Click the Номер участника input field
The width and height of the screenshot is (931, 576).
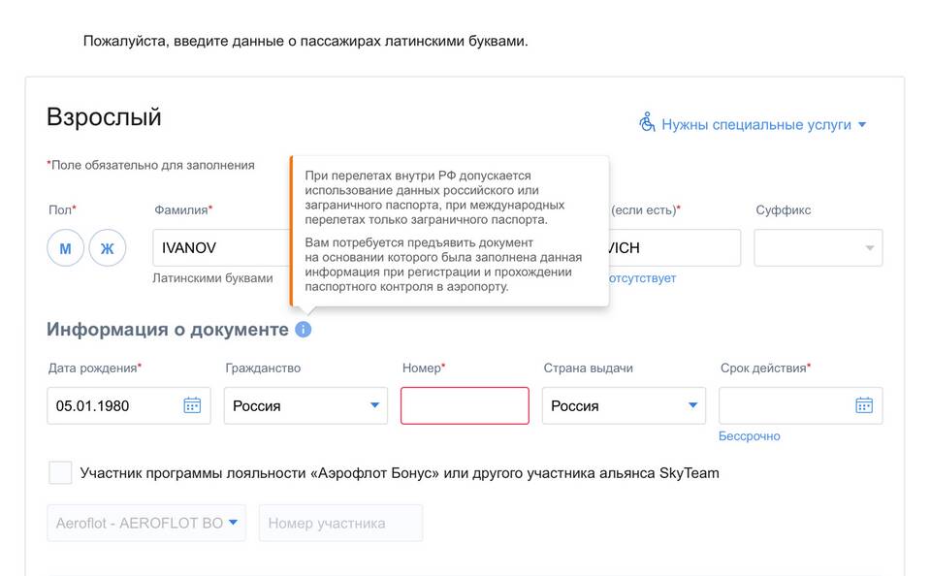(340, 523)
